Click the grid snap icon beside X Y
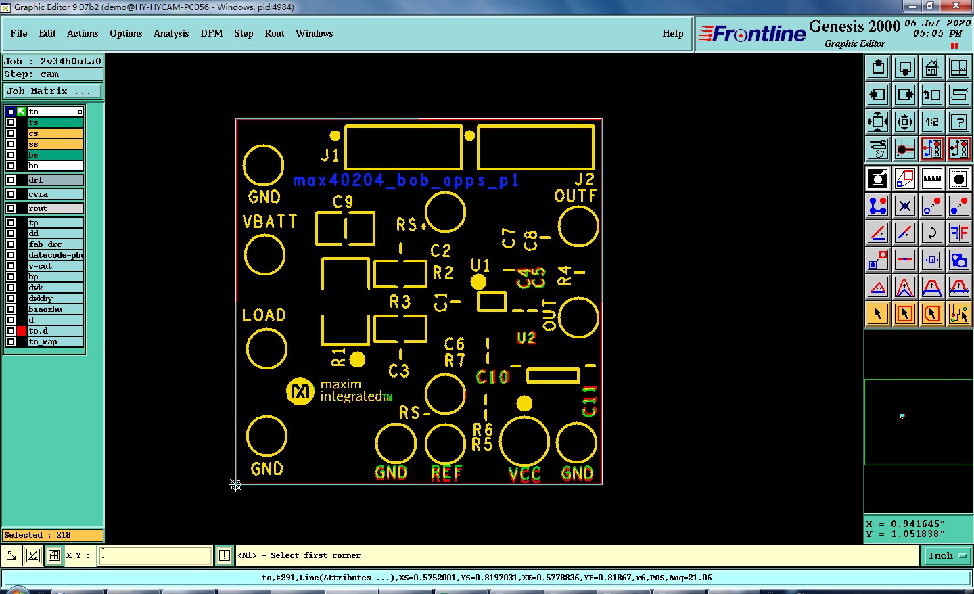The width and height of the screenshot is (974, 594). pos(54,555)
